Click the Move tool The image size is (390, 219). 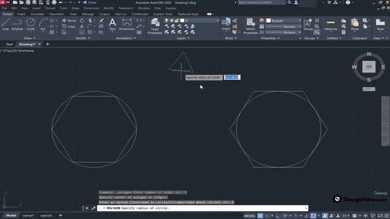pos(69,21)
